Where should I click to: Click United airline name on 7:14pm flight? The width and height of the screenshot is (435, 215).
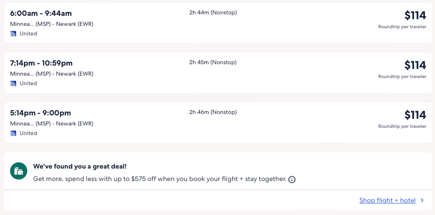[28, 83]
